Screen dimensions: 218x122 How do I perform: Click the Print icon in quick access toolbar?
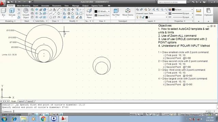[x=30, y=2]
